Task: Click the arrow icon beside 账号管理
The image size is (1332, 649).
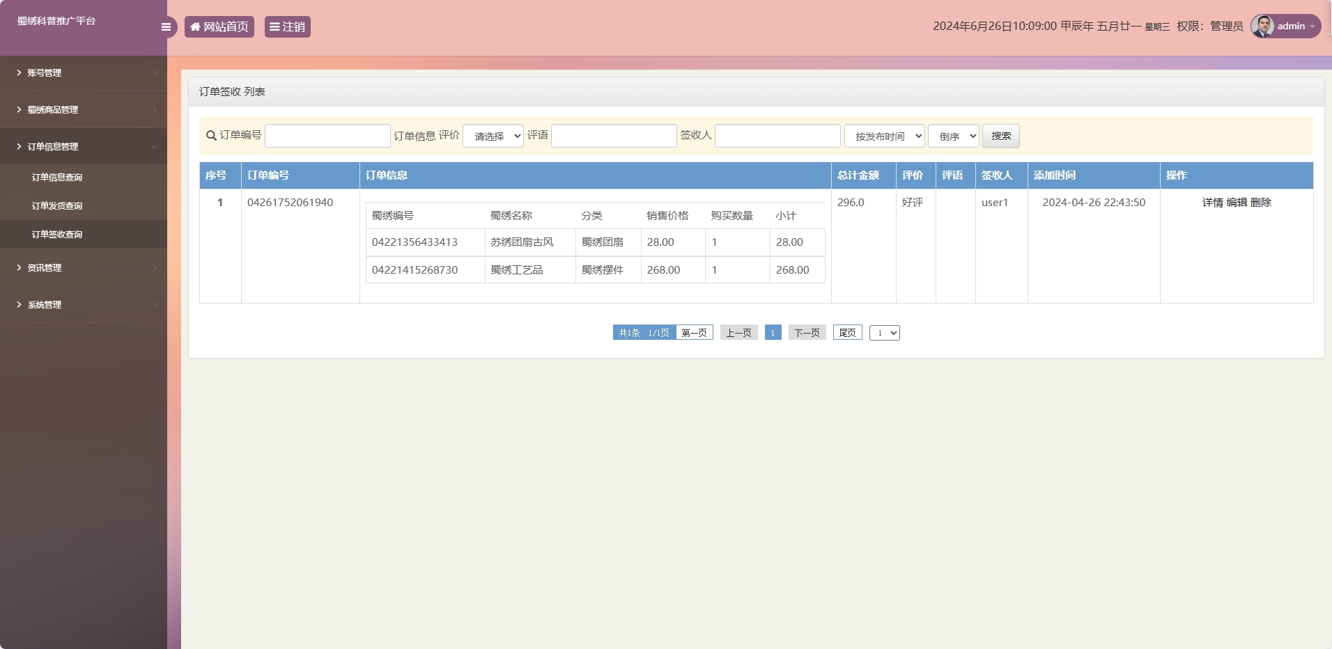Action: pyautogui.click(x=17, y=72)
